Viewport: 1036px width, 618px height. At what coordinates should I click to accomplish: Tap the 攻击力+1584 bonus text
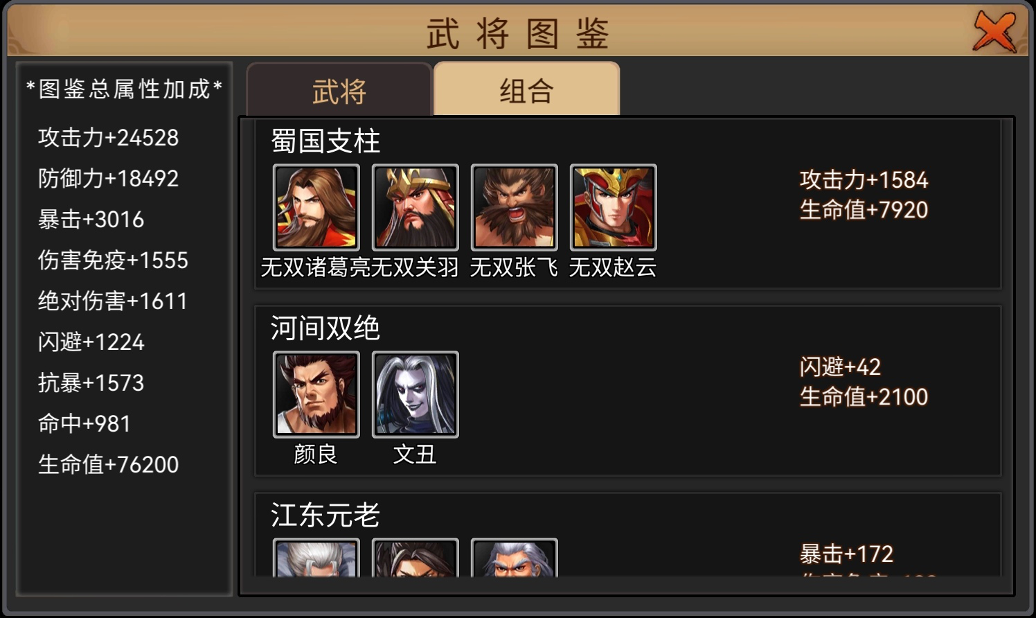point(864,180)
